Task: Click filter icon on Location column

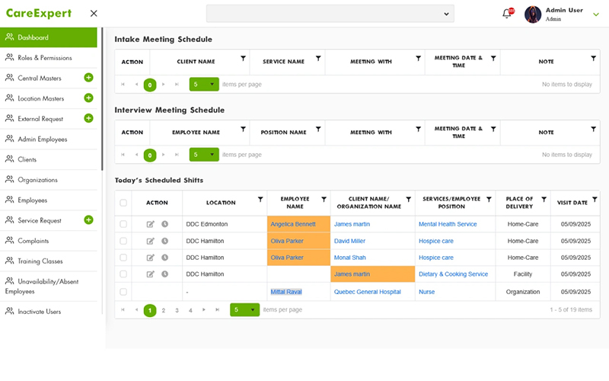Action: pyautogui.click(x=260, y=200)
